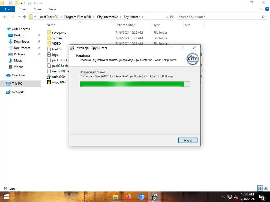This screenshot has width=270, height=202.
Task: Select OneDrive in navigation pane
Action: (18, 75)
